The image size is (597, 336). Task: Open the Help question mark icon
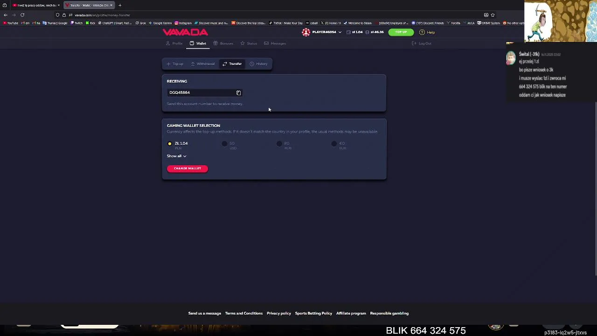point(422,32)
